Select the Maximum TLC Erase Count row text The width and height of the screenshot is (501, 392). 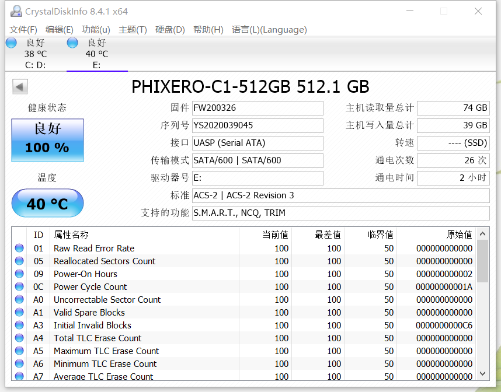106,351
